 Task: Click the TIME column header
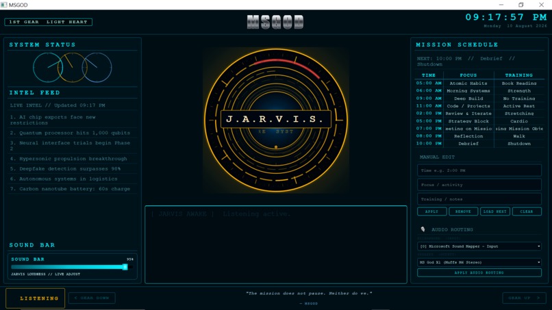429,75
